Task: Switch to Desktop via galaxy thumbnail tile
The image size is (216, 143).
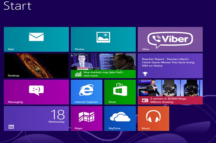Action: (x=36, y=65)
